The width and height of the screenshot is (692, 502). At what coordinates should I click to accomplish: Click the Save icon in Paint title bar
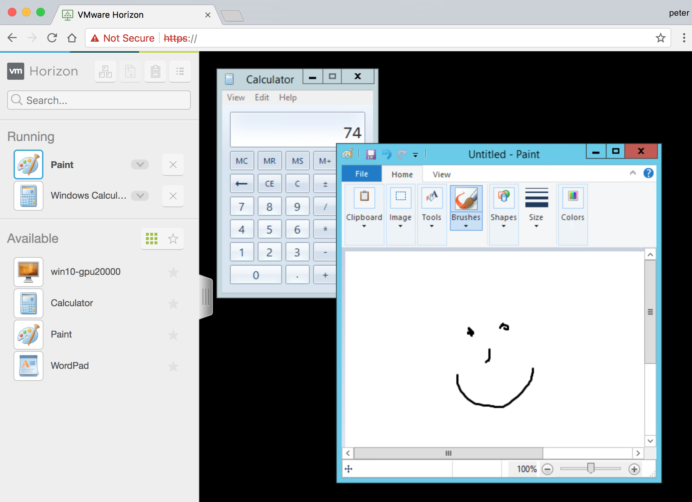pos(371,154)
